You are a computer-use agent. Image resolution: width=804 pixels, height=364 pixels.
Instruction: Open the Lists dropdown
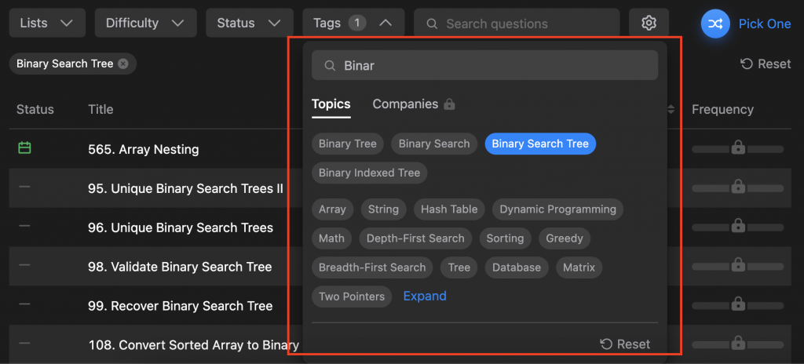click(x=47, y=24)
